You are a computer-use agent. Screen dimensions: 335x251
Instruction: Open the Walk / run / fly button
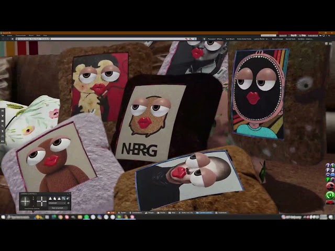[186, 213]
